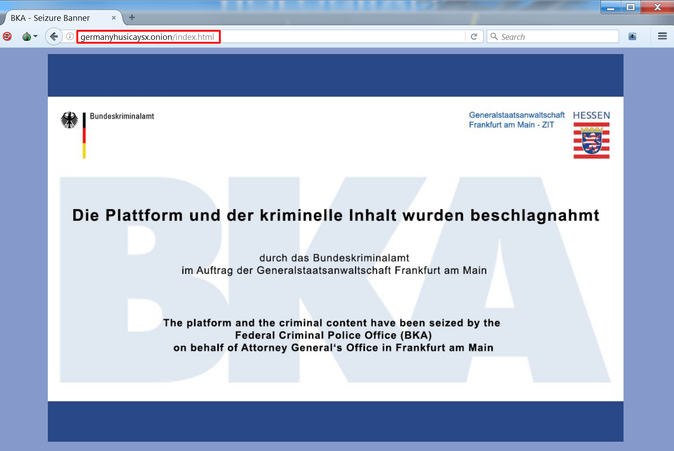The image size is (674, 451).
Task: Open a new tab with the plus button
Action: tap(132, 18)
